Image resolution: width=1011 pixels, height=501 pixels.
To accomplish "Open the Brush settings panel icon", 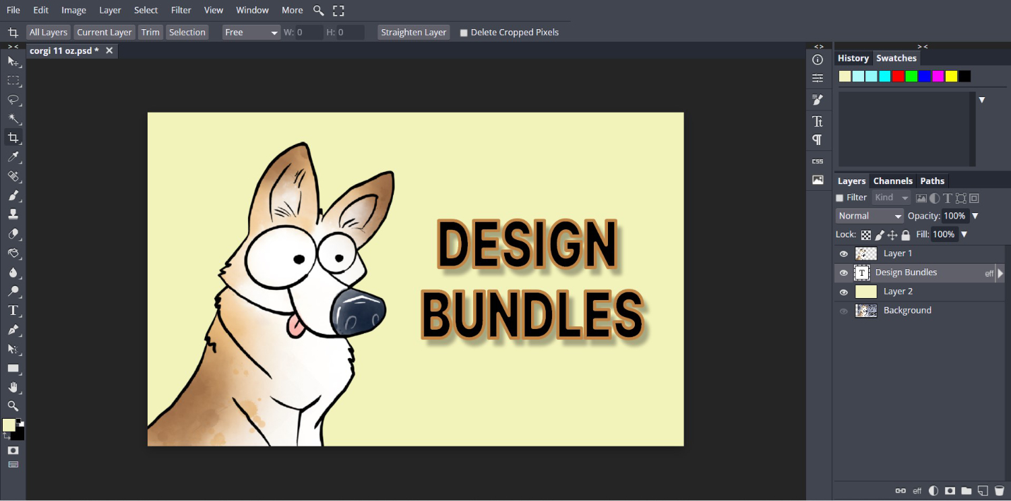I will 818,100.
